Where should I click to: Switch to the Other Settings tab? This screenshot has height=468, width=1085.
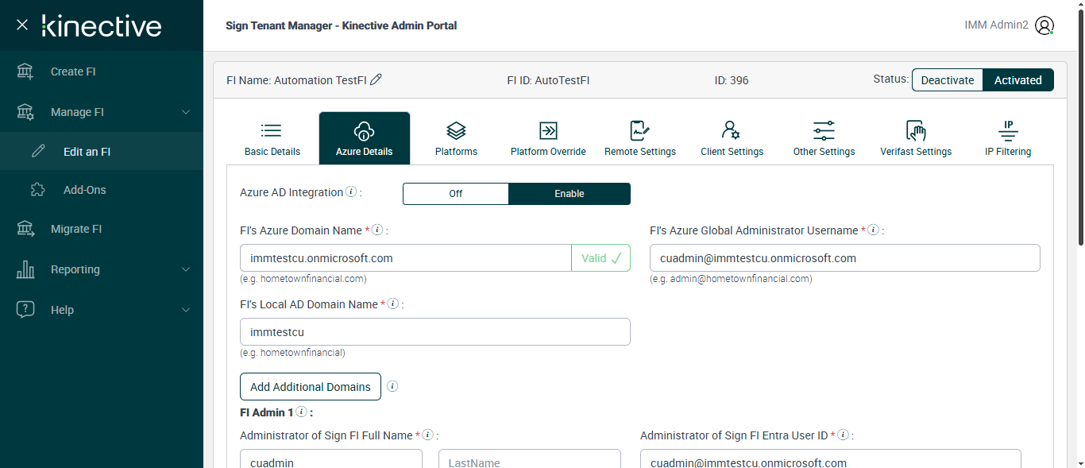[x=824, y=138]
